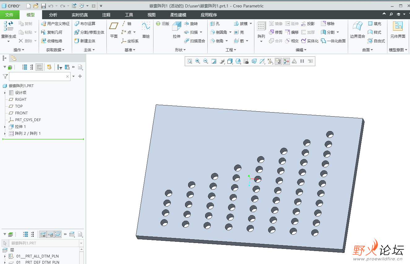Click the 扫描混合 (Swept Blend) tool
The width and height of the screenshot is (410, 264).
coord(194,41)
